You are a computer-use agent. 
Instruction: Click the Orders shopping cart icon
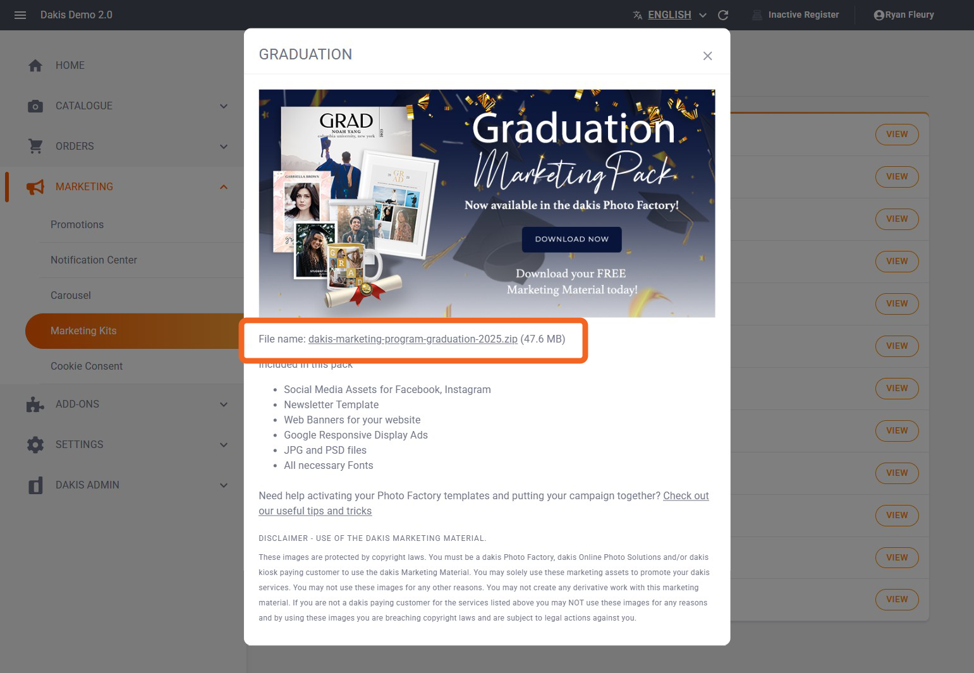[35, 147]
